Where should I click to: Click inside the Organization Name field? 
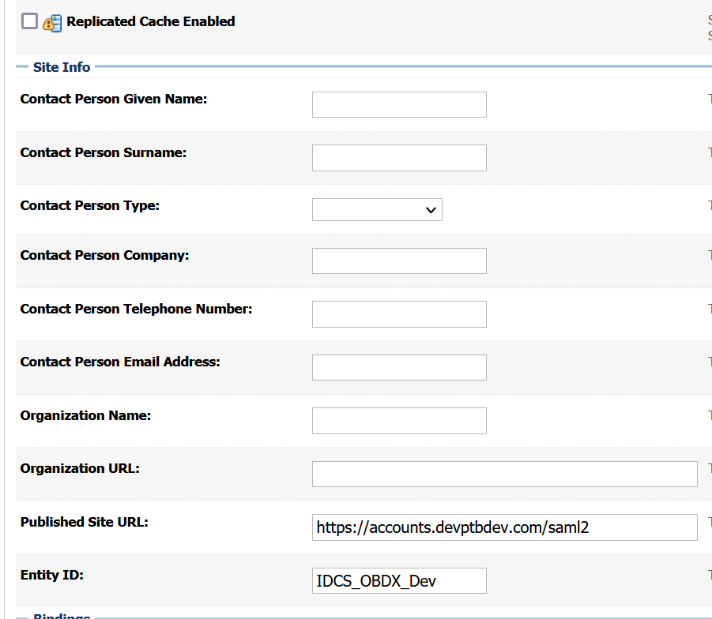pos(398,420)
